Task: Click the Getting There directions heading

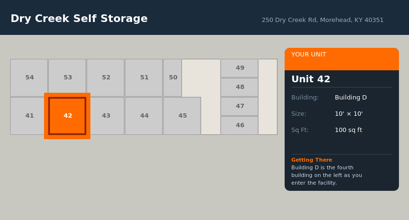Action: click(311, 160)
